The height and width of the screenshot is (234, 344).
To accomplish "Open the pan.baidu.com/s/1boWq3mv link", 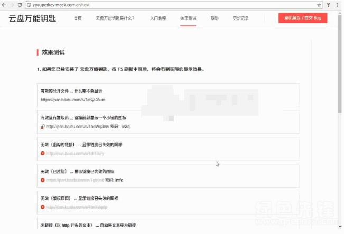I will pyautogui.click(x=78, y=127).
